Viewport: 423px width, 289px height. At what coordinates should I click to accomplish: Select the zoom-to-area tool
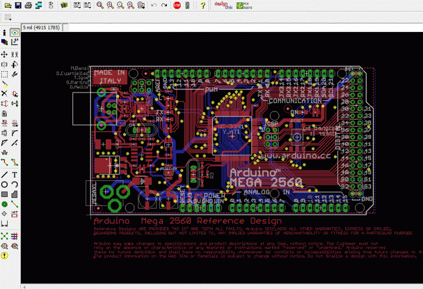tap(141, 5)
